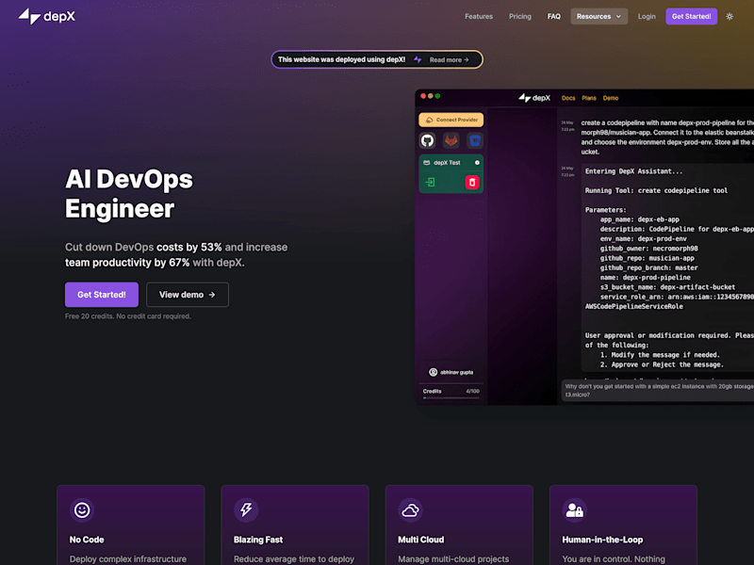The width and height of the screenshot is (754, 565).
Task: Click the depX logo in the header
Action: point(46,16)
